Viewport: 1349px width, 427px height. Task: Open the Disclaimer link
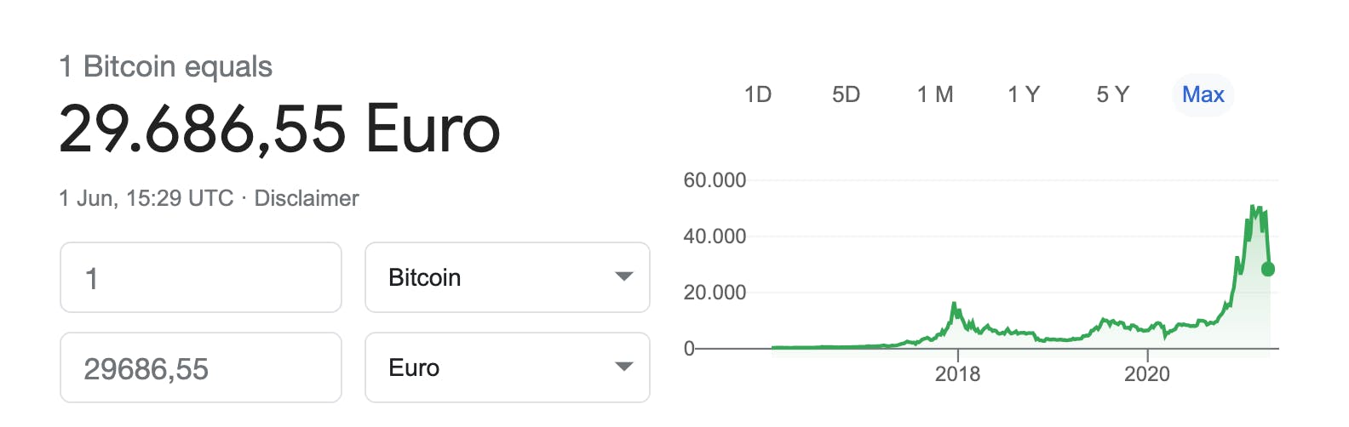[x=307, y=198]
